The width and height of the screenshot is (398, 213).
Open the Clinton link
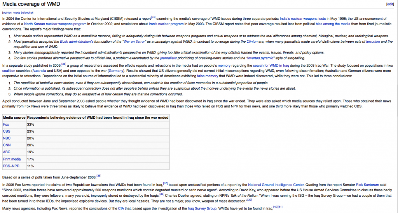tap(252, 42)
